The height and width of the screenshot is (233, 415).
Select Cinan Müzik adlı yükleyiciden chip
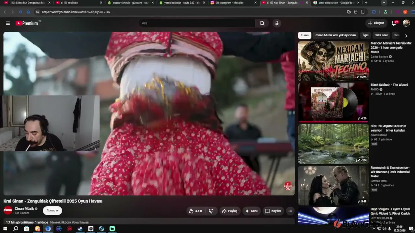336,35
